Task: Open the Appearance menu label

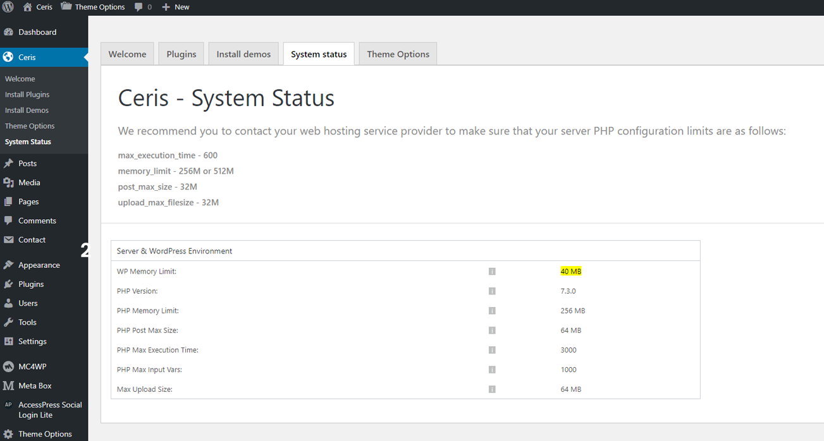Action: (39, 265)
